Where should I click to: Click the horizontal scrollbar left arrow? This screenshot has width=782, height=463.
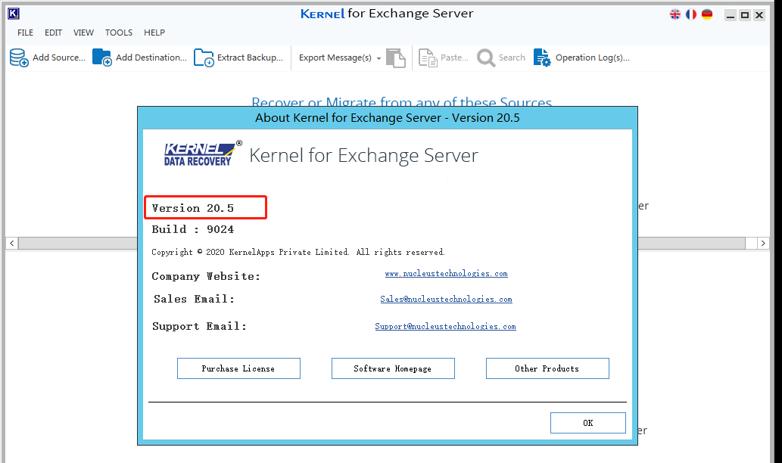pos(12,243)
